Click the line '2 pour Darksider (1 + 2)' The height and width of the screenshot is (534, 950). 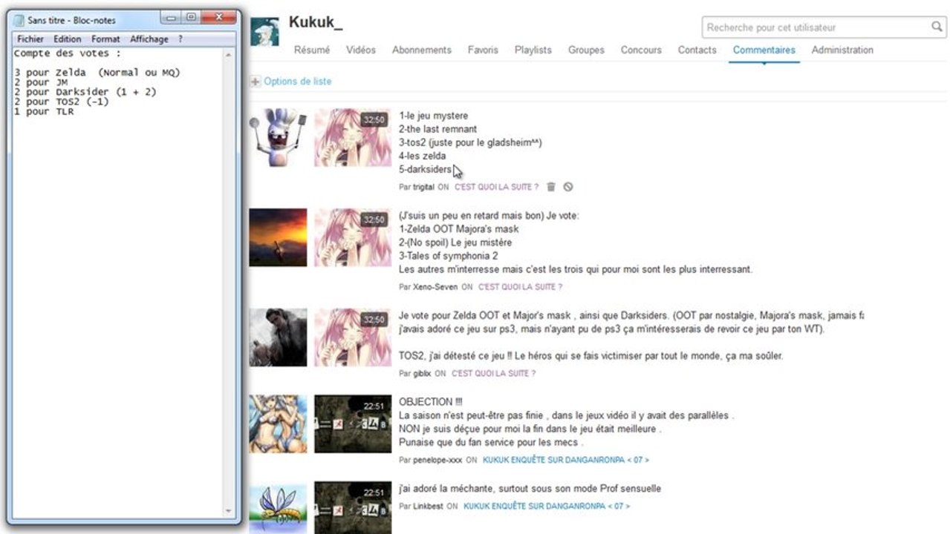[x=85, y=92]
